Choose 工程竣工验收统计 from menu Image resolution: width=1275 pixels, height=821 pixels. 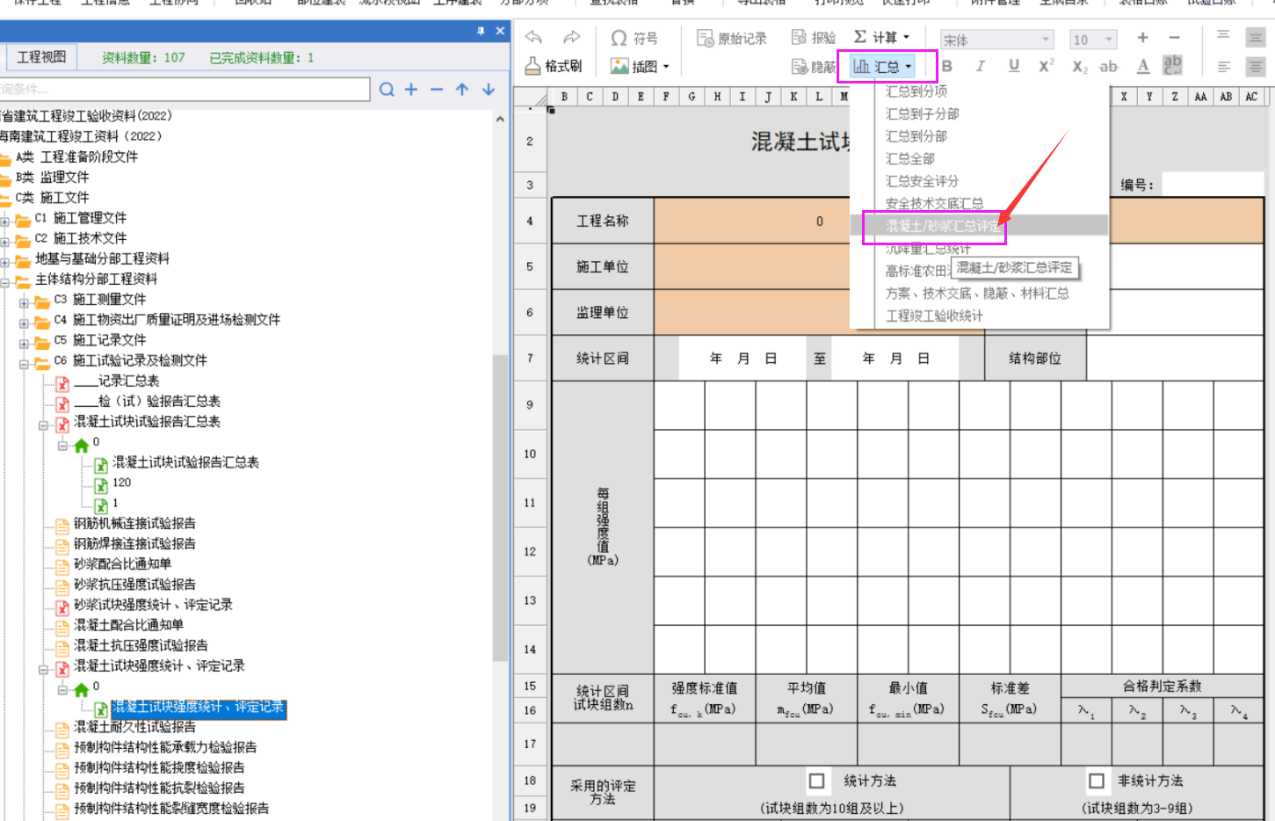[934, 316]
